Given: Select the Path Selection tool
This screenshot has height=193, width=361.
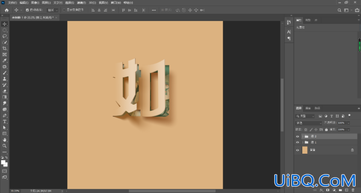Looking at the screenshot, I should pyautogui.click(x=5, y=128).
